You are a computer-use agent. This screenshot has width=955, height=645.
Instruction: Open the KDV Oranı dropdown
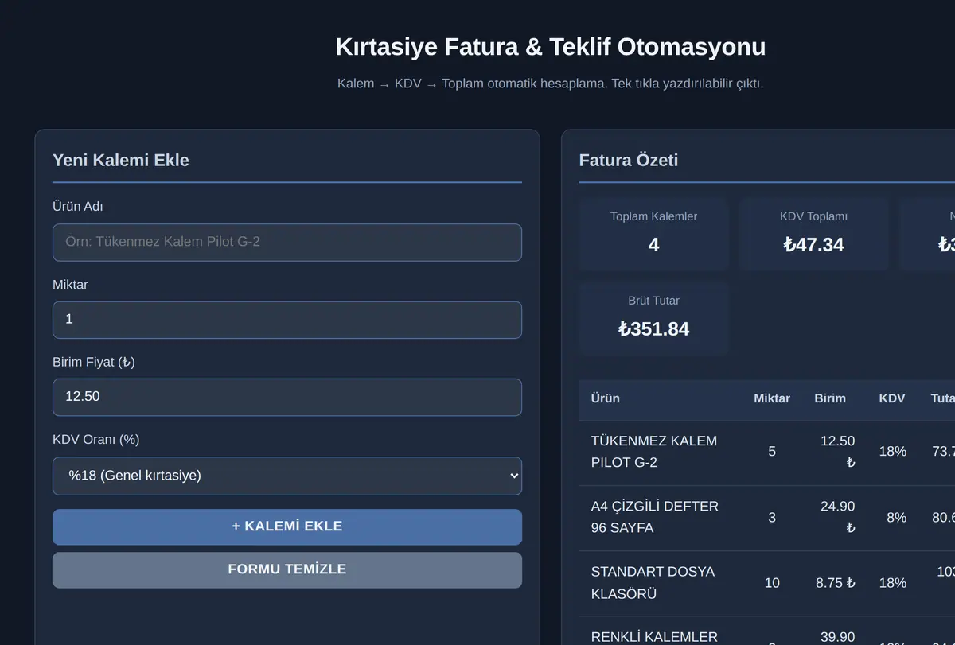point(287,476)
